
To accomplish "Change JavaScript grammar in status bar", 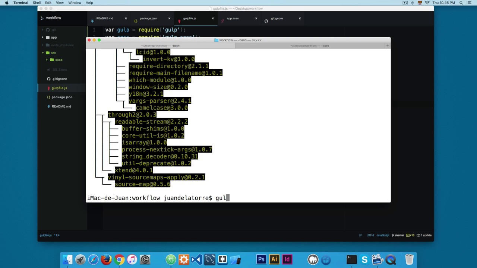I will tap(383, 235).
